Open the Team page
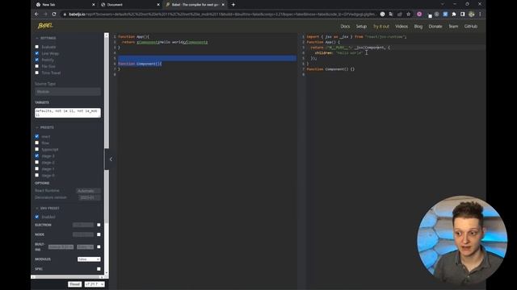The height and width of the screenshot is (290, 517). (x=453, y=27)
